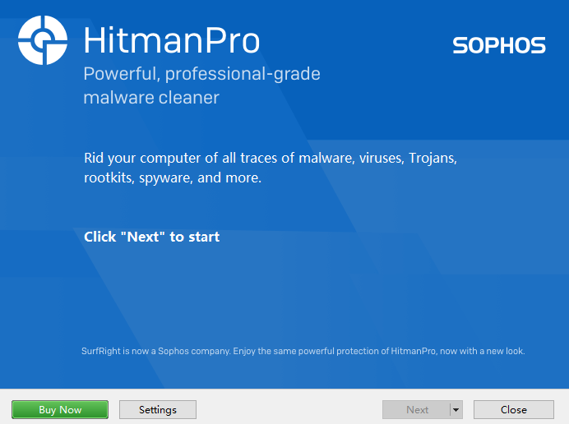
Task: Open the Settings button
Action: [158, 409]
